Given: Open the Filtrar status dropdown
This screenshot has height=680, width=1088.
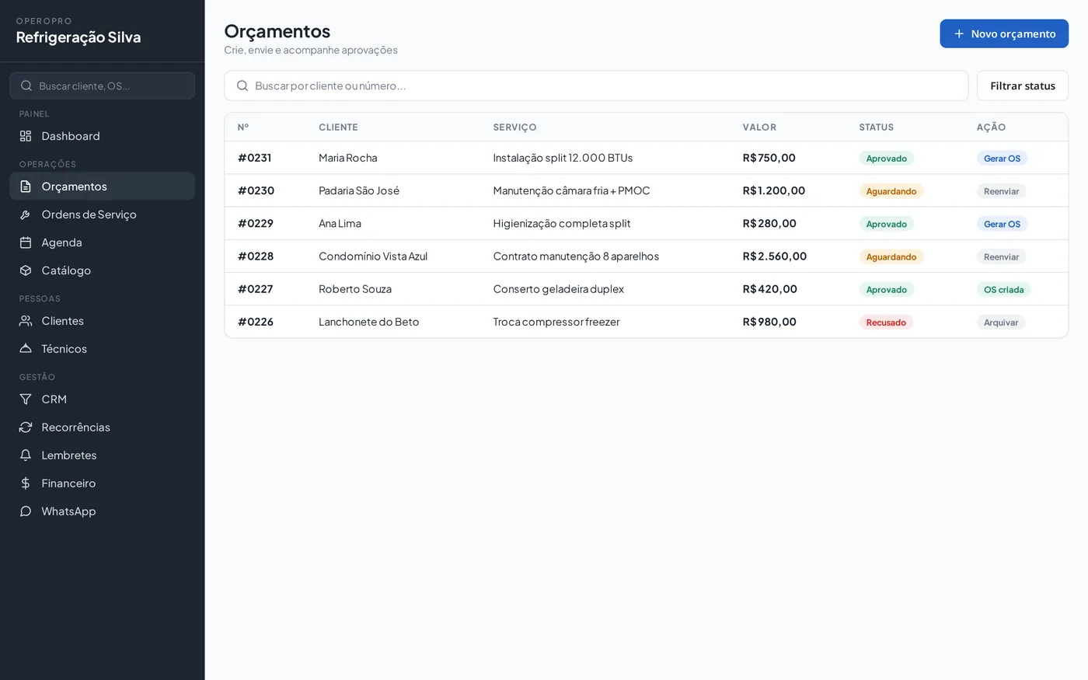Looking at the screenshot, I should point(1023,85).
